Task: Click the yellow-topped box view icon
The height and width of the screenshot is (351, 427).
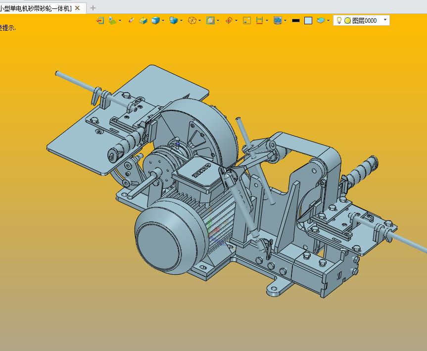Action: click(143, 20)
